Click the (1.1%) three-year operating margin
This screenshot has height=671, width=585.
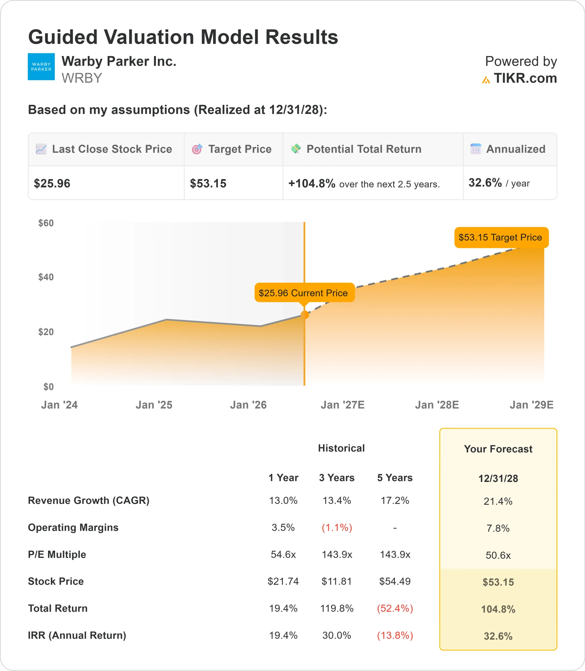(337, 528)
